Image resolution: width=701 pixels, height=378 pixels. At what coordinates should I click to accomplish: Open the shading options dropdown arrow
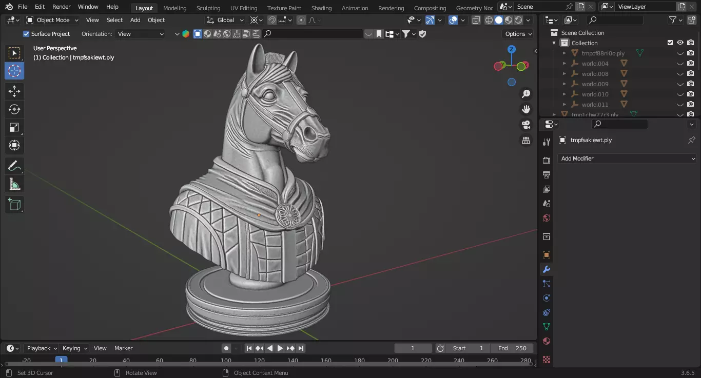coord(529,20)
